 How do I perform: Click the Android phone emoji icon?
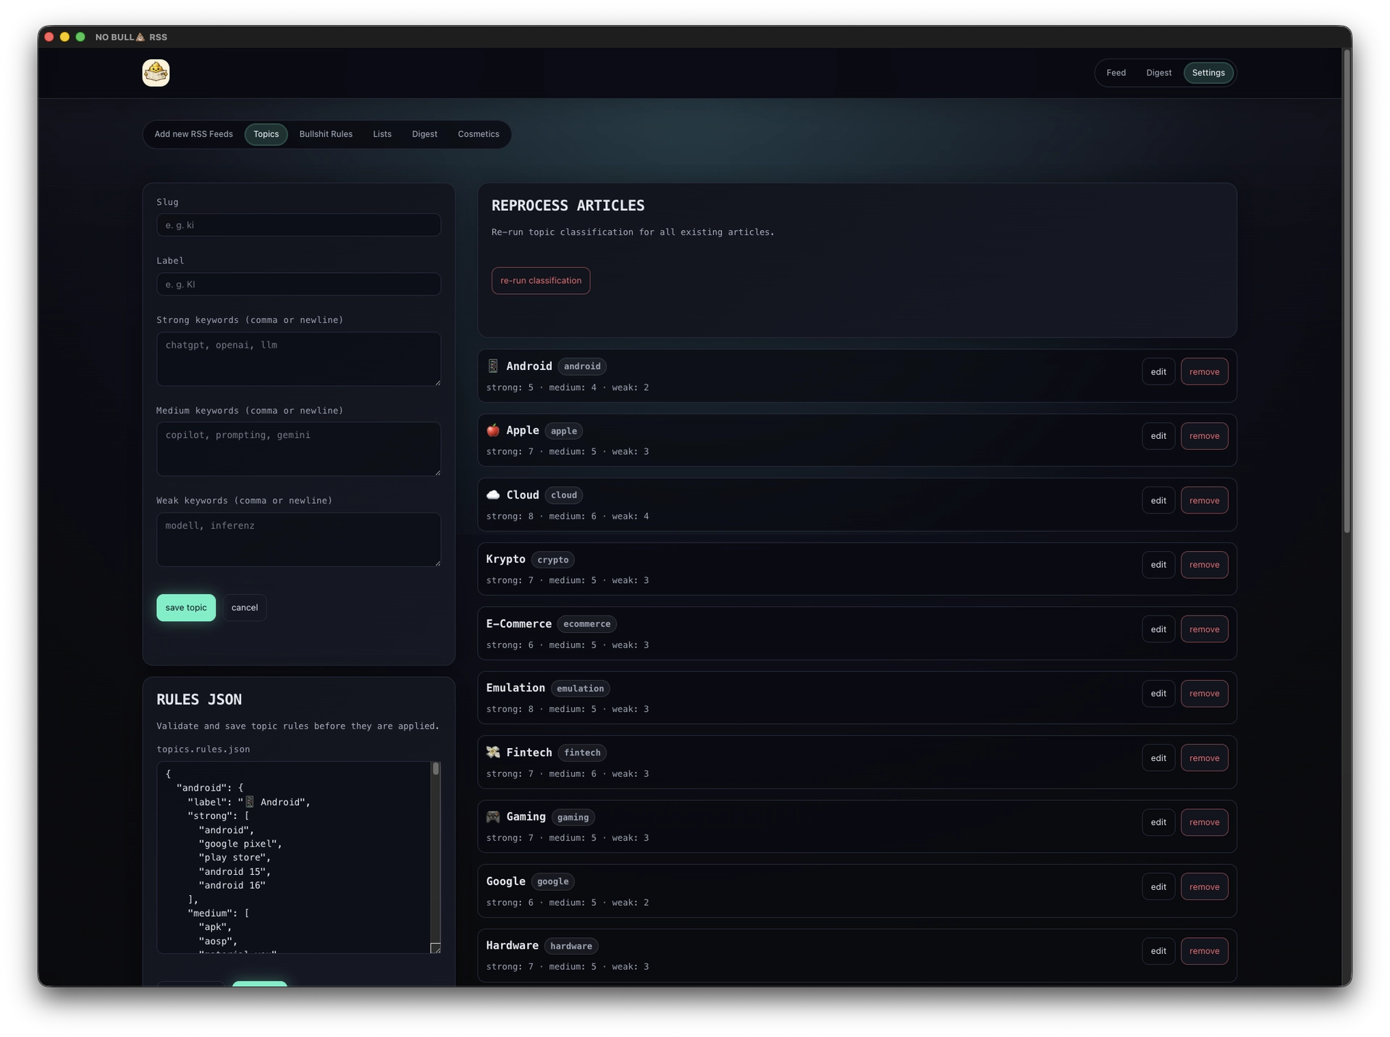click(493, 366)
